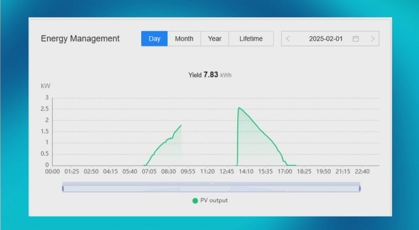This screenshot has height=230, width=419.
Task: Open the Year view tab
Action: (214, 39)
